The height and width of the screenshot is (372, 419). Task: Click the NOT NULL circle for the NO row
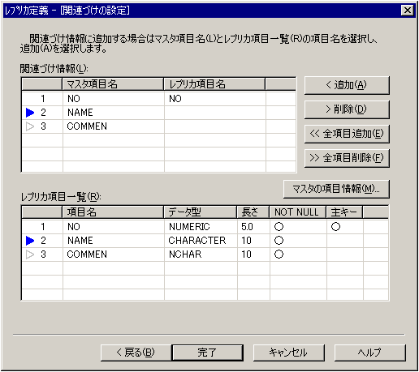click(x=279, y=227)
